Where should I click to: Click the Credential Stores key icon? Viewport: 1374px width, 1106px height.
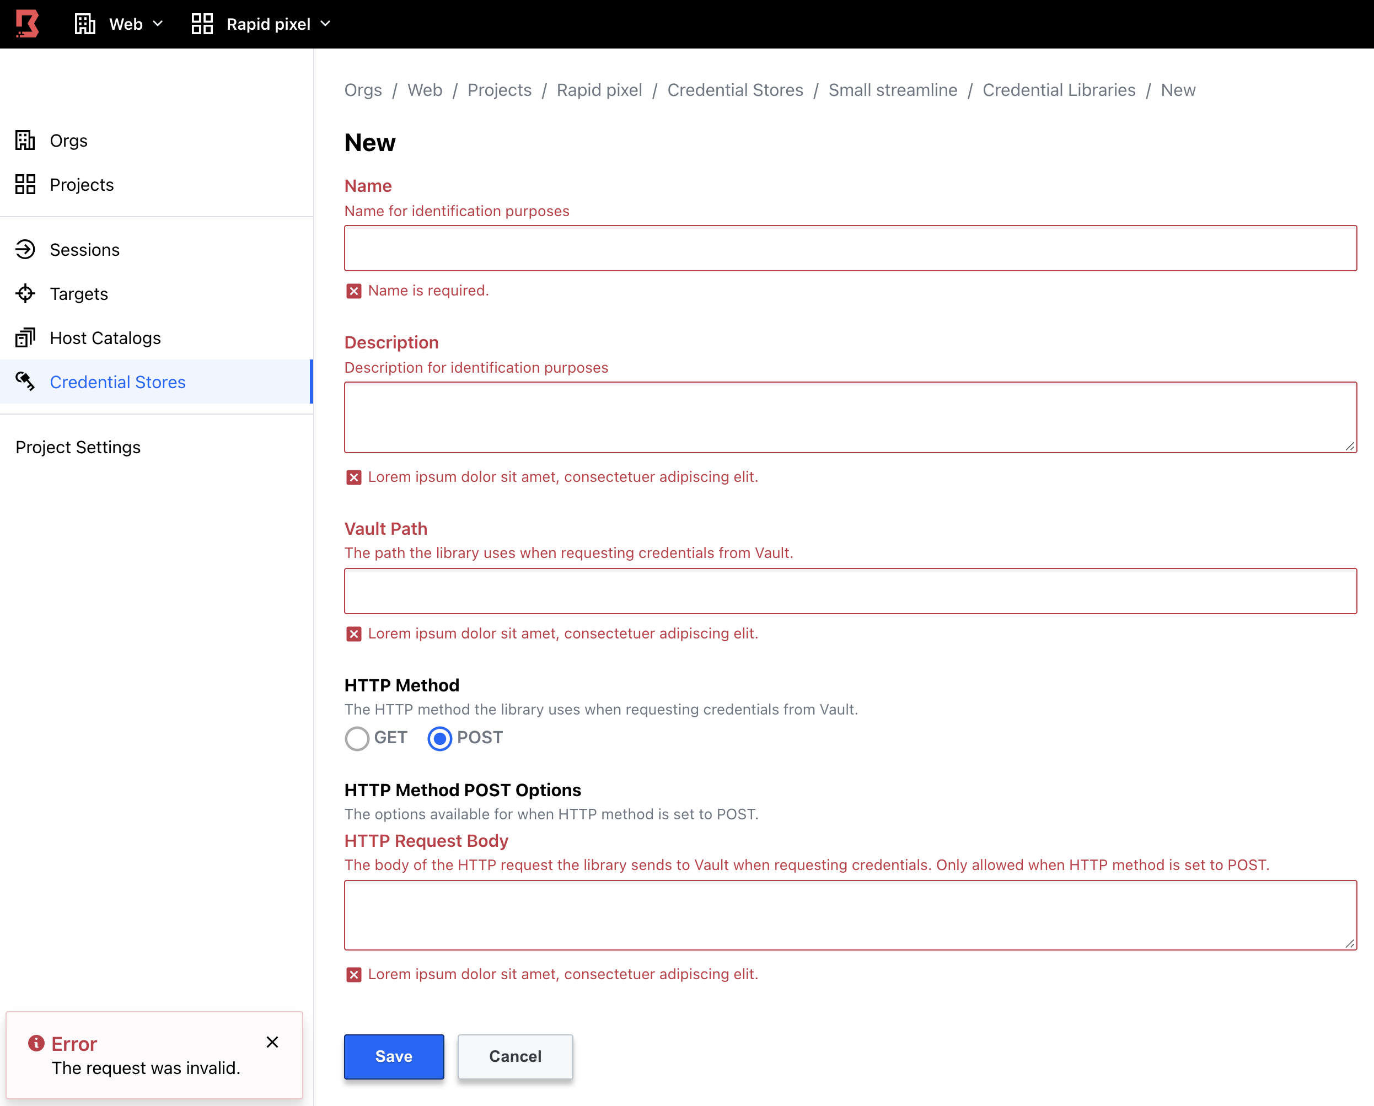coord(25,382)
